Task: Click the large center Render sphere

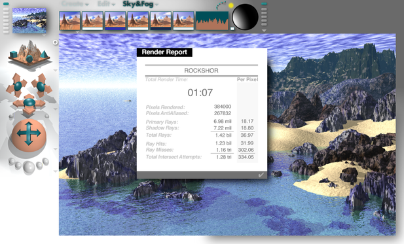Action: coord(29,167)
